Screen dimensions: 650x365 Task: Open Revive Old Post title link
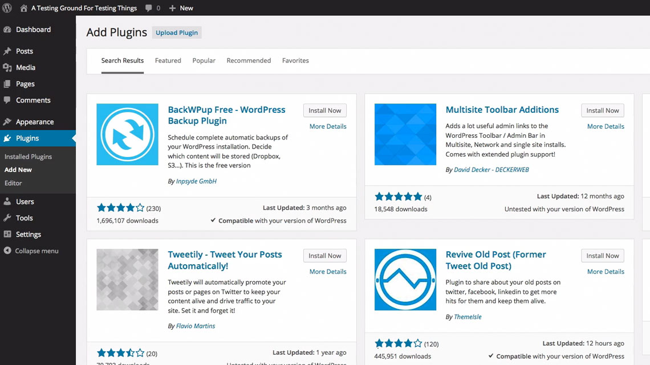496,260
